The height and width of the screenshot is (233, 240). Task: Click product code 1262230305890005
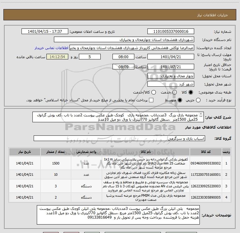tap(206, 197)
